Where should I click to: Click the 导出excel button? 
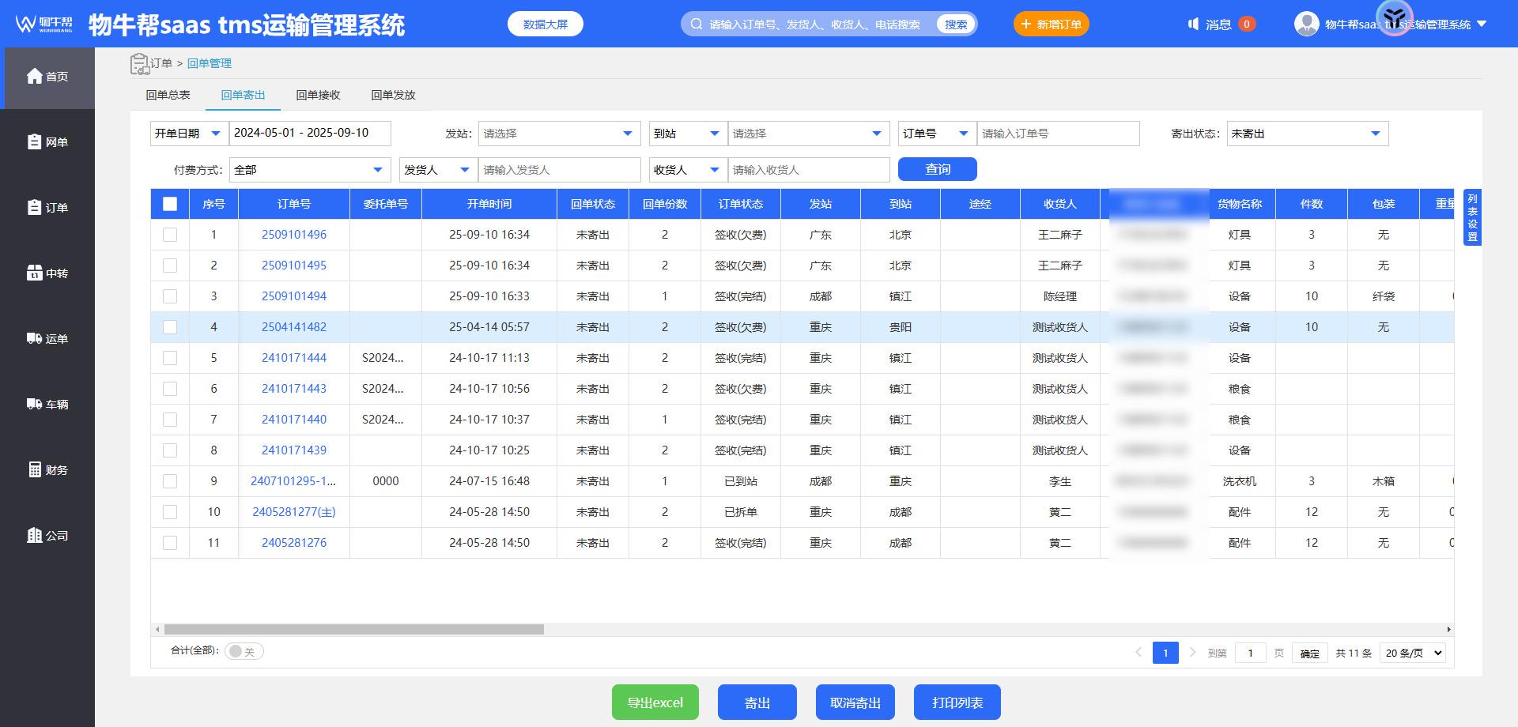click(x=655, y=703)
